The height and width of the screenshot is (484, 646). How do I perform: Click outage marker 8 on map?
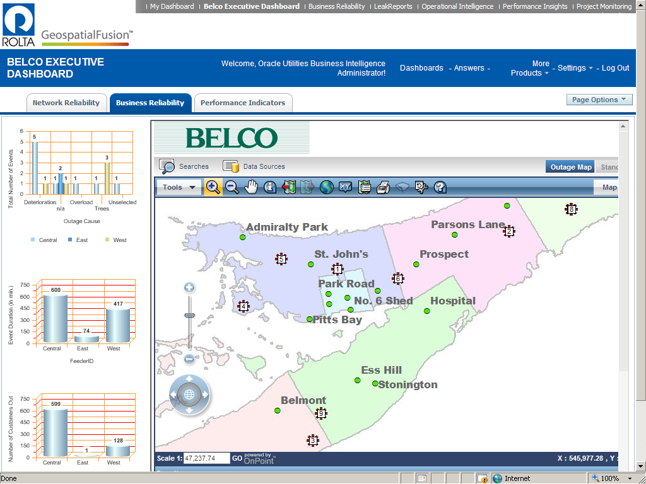click(x=572, y=209)
